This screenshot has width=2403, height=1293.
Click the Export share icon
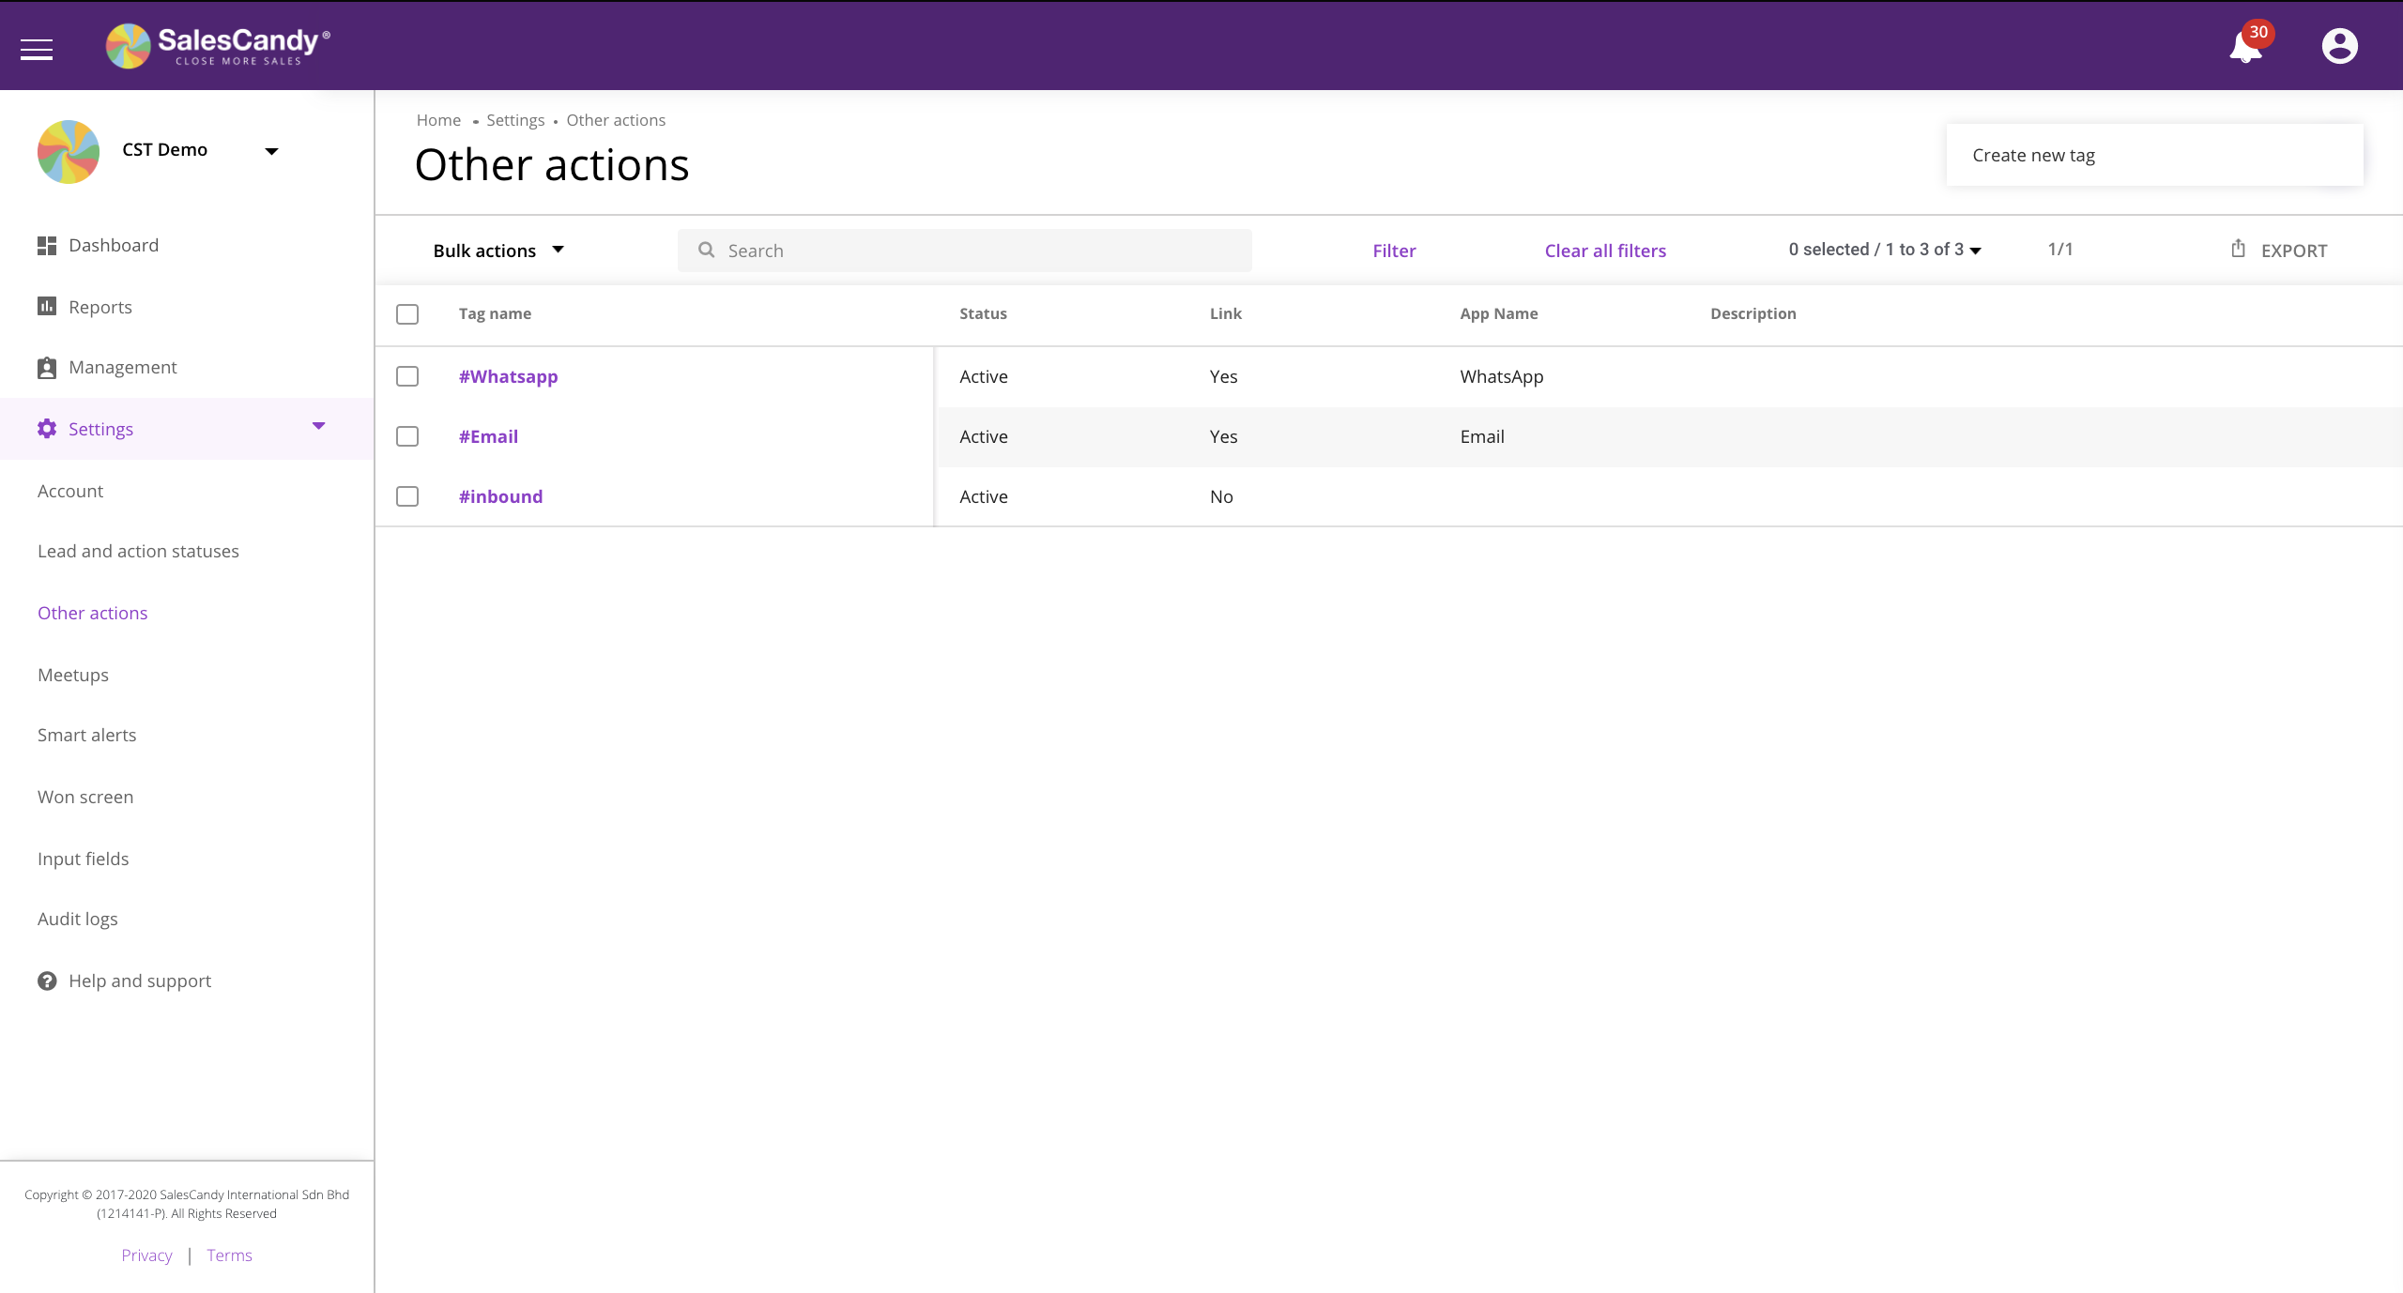point(2239,249)
